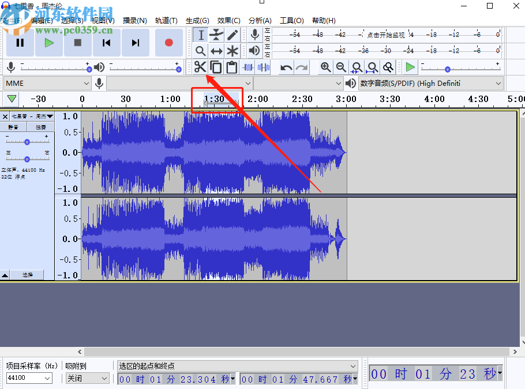Fit entire project in window
The width and height of the screenshot is (525, 389).
372,67
